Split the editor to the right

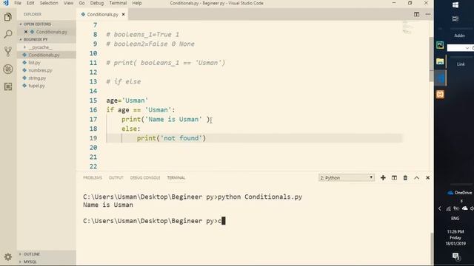(416, 14)
